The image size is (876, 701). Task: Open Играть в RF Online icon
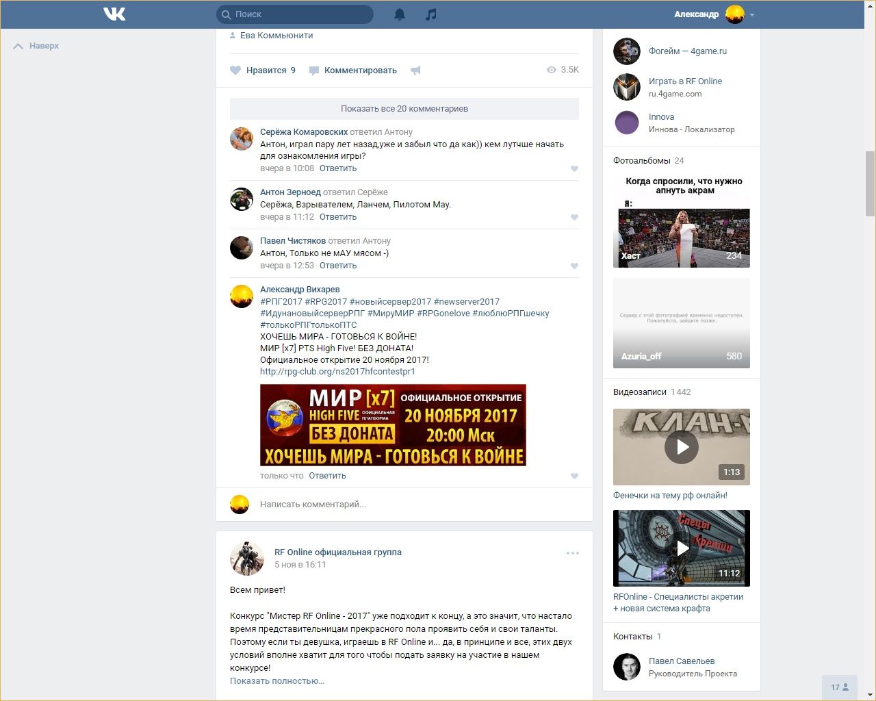pos(627,87)
